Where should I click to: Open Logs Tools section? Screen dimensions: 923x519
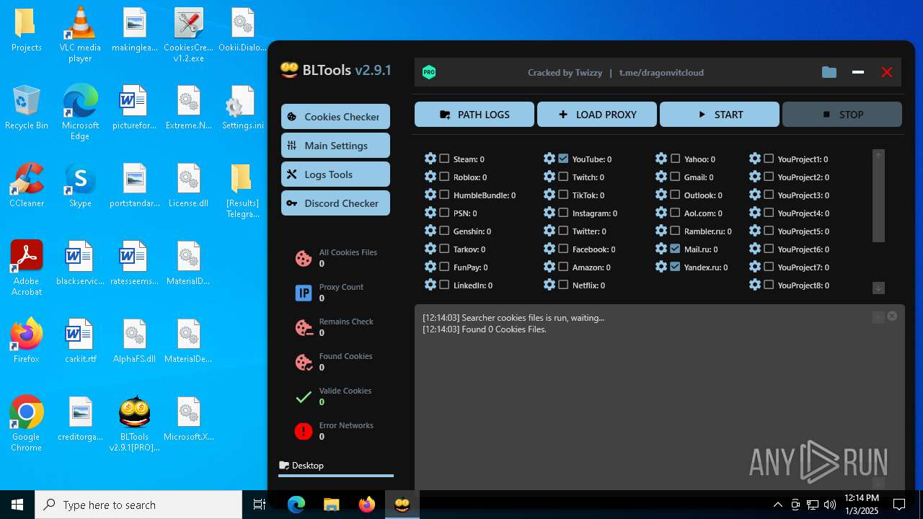tap(335, 174)
